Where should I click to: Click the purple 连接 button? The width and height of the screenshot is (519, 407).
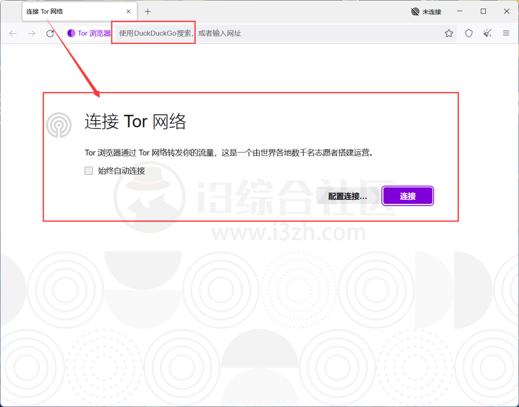point(408,196)
